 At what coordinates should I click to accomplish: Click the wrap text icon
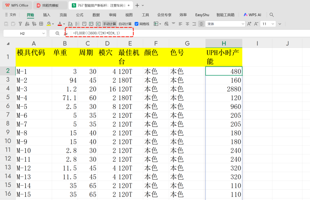tap(84, 24)
